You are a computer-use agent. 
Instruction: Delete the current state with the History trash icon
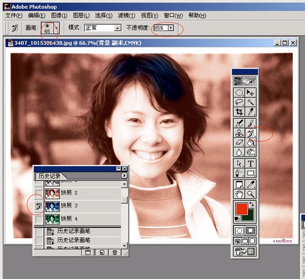tap(115, 252)
